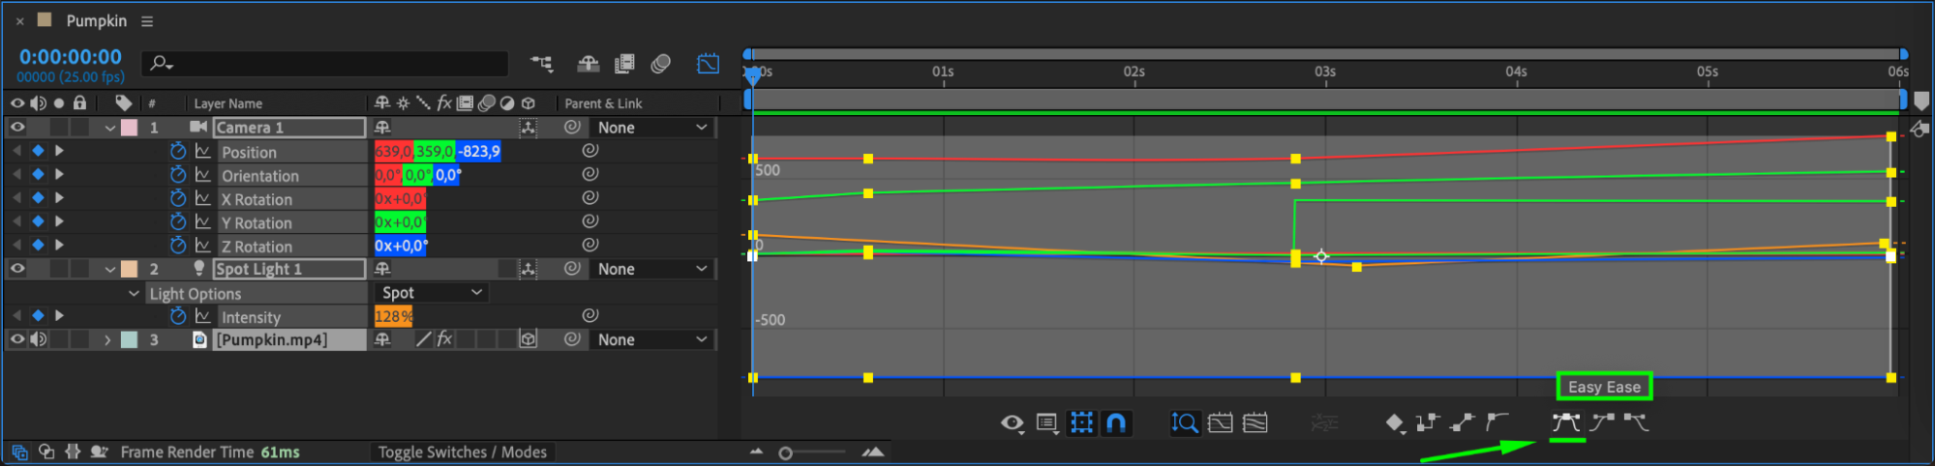Collapse the Camera 1 layer properties

coord(109,128)
